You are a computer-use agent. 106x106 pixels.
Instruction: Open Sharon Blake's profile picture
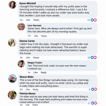pyautogui.click(x=12, y=78)
